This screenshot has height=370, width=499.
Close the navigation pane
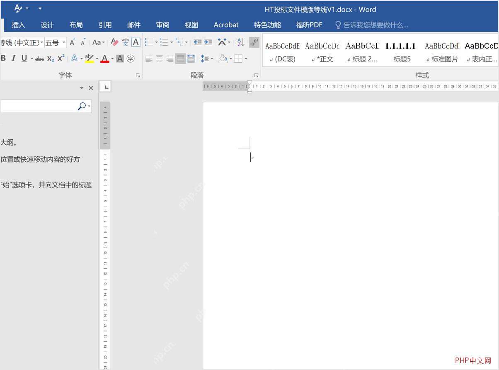click(x=91, y=88)
